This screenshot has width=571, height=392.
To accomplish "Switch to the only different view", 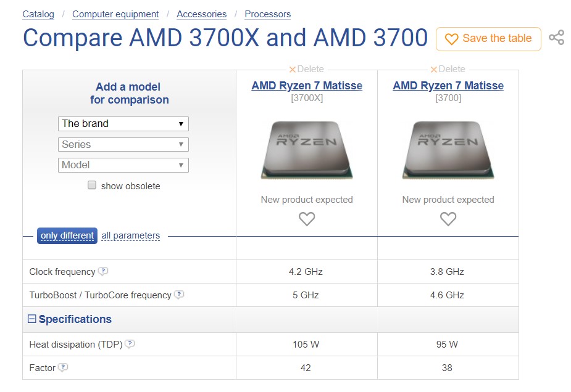I will click(x=67, y=235).
